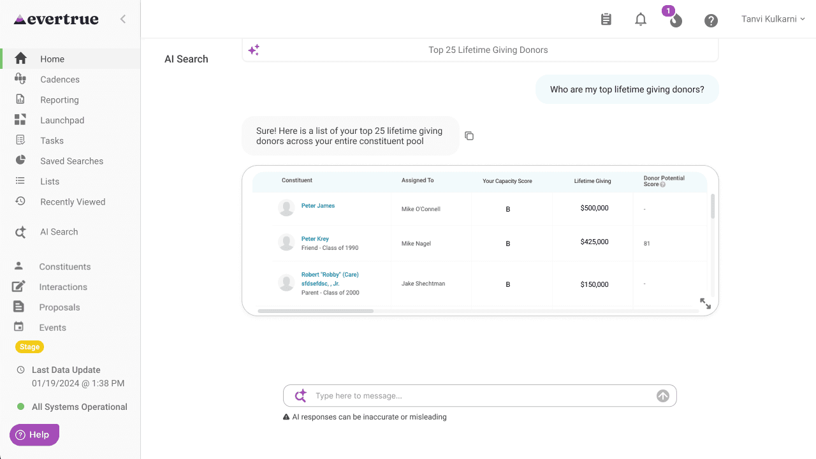Click the Lists bullet icon
Screen dimensions: 816x459
click(20, 181)
